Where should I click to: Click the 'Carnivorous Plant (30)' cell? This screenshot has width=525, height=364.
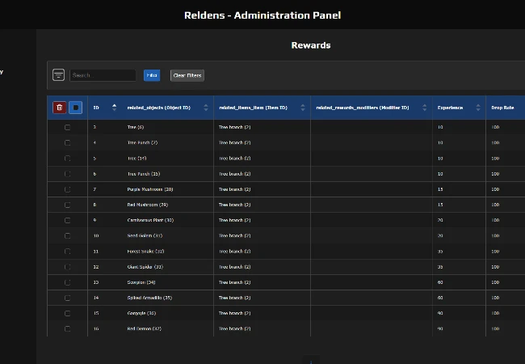[x=150, y=220]
